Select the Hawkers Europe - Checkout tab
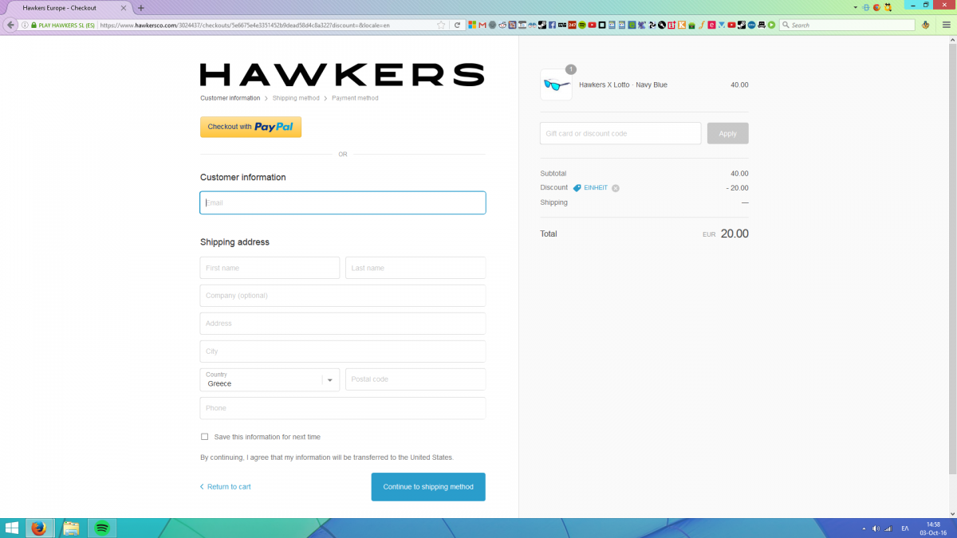This screenshot has height=538, width=957. pos(68,7)
